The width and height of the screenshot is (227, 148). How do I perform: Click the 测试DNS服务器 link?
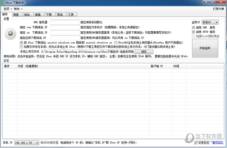pos(49,143)
